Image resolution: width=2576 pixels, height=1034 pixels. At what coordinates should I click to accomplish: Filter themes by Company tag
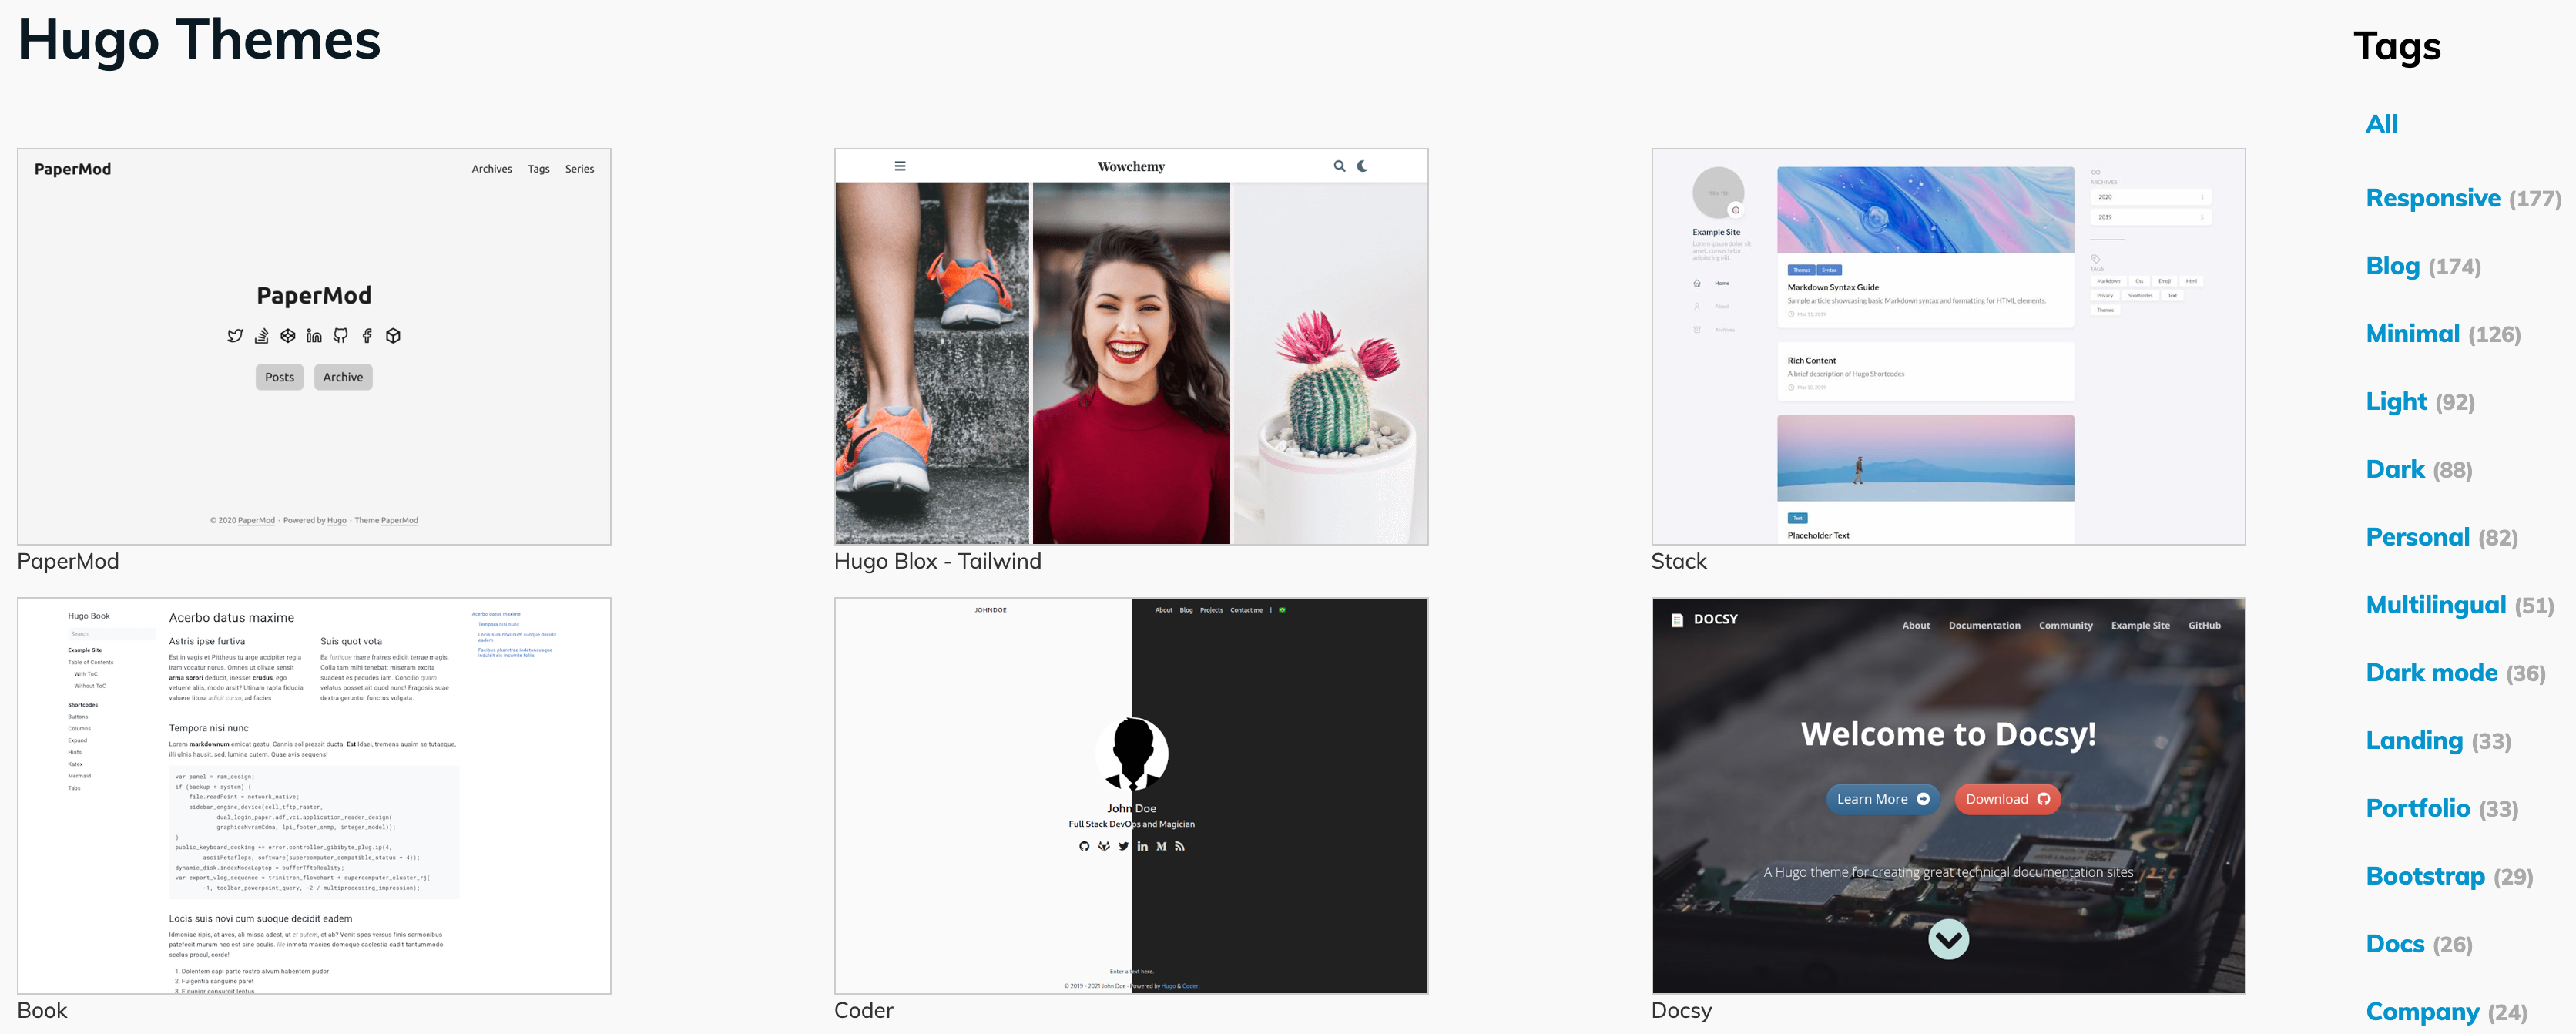2446,1012
